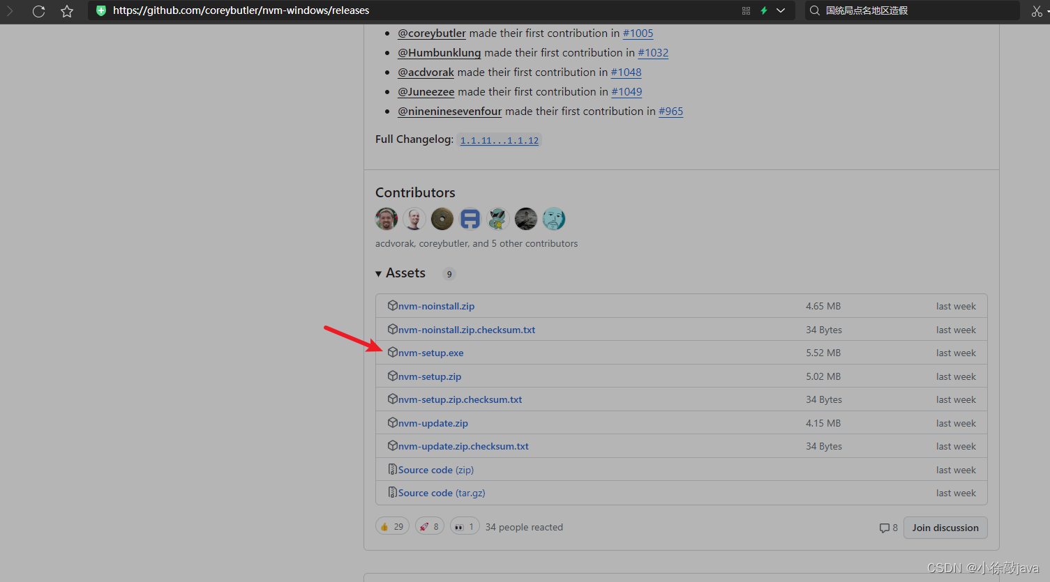The width and height of the screenshot is (1050, 582).
Task: Open the grid icon in address bar
Action: tap(746, 10)
